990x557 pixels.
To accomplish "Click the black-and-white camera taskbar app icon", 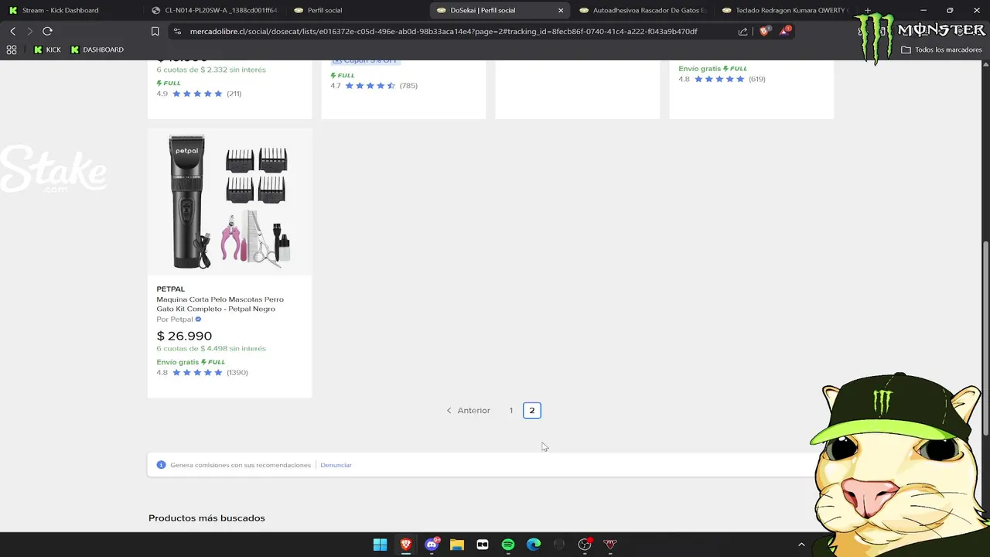I will (483, 545).
